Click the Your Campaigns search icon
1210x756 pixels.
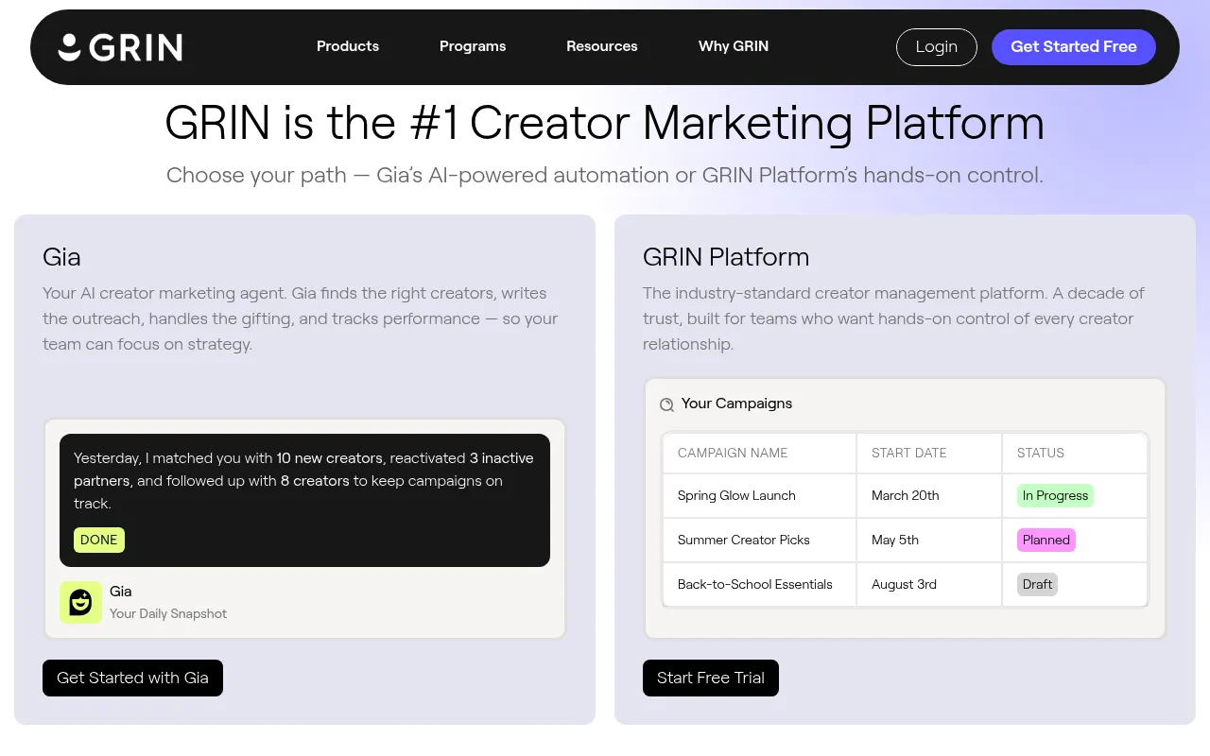[x=666, y=404]
